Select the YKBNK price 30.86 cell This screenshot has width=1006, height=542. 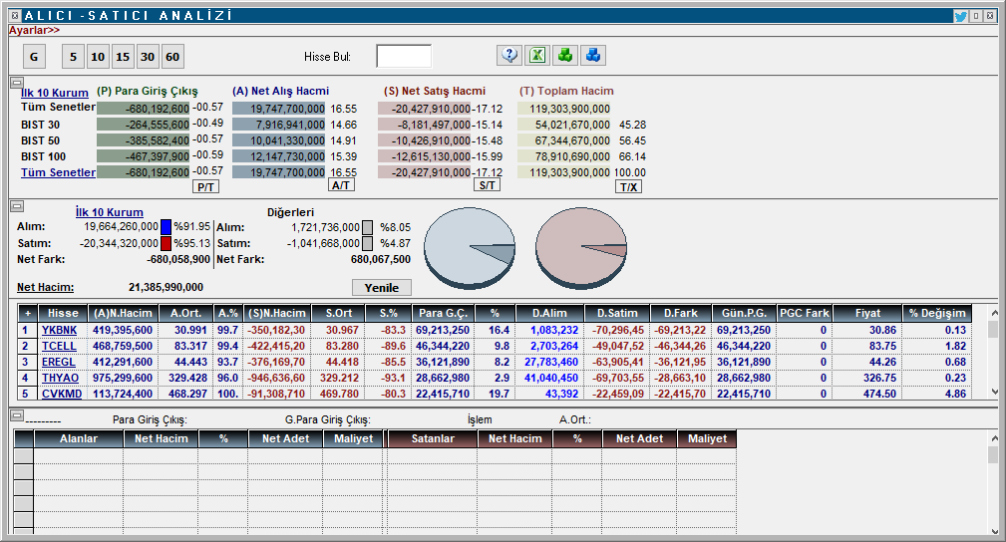pos(867,330)
